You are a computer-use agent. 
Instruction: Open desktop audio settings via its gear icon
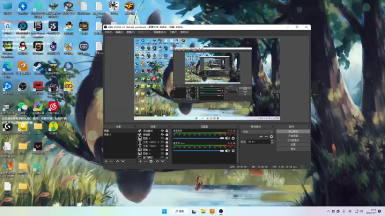pos(233,138)
